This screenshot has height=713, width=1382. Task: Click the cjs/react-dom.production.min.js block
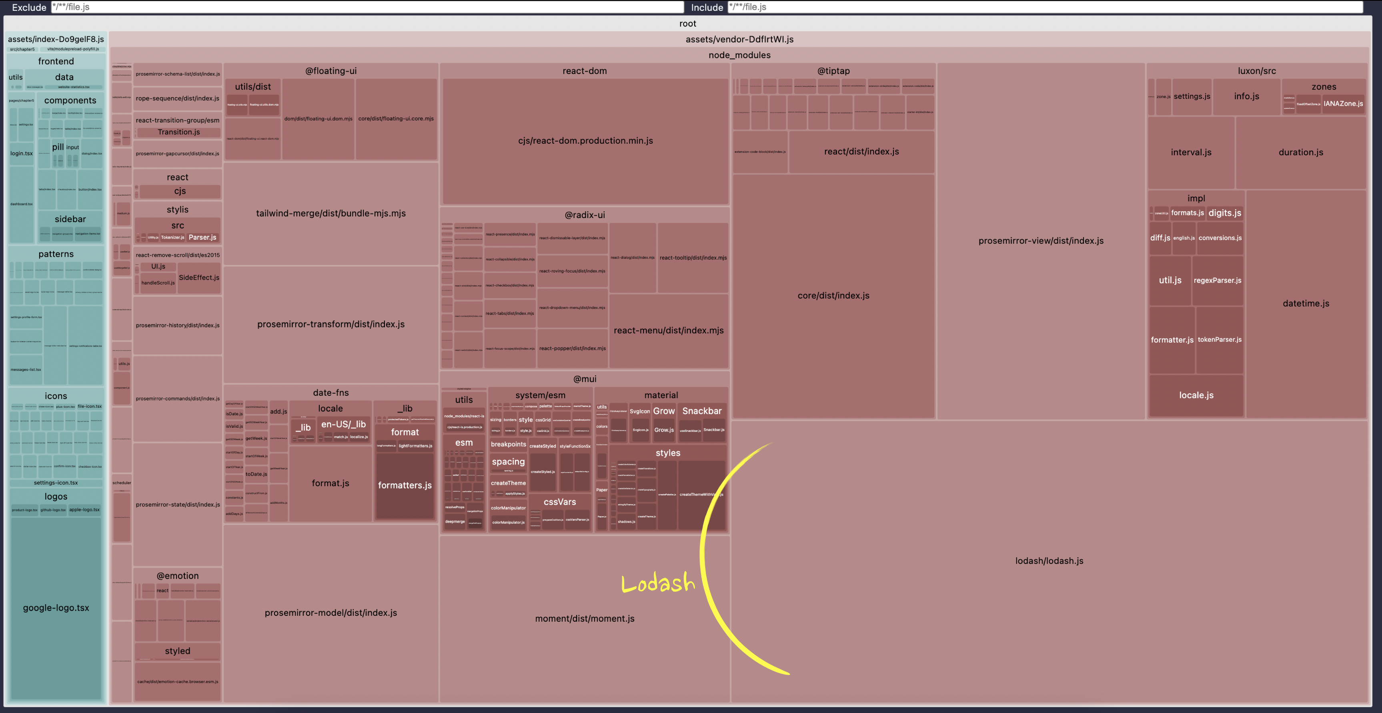(x=585, y=140)
